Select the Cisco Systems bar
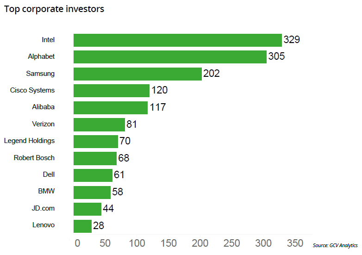The image size is (362, 255). pyautogui.click(x=112, y=90)
